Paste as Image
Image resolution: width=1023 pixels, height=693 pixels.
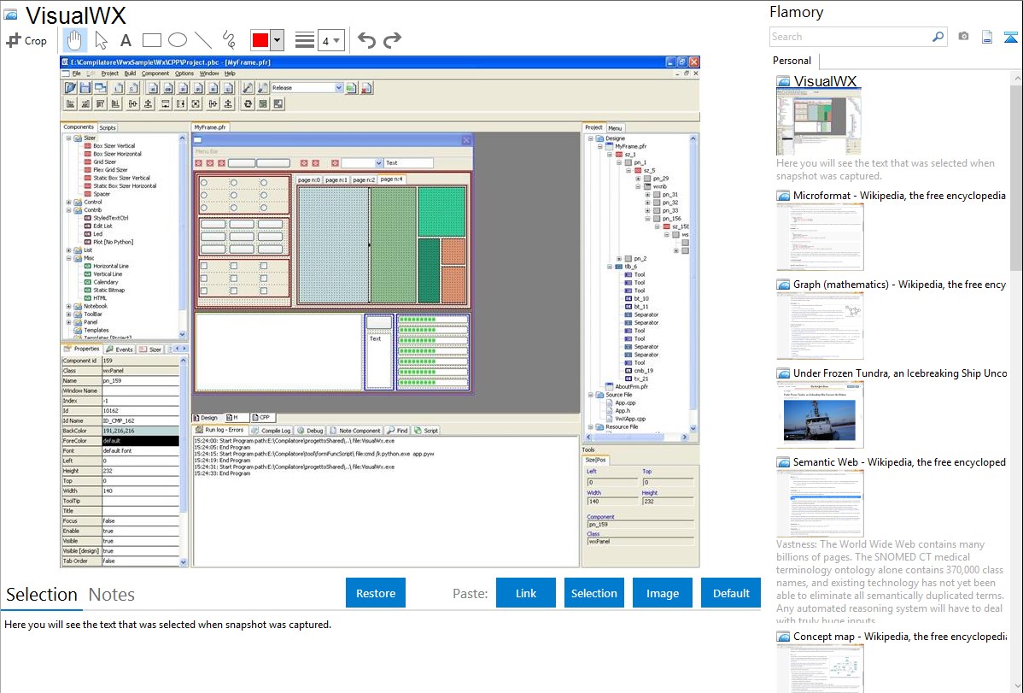(x=663, y=593)
